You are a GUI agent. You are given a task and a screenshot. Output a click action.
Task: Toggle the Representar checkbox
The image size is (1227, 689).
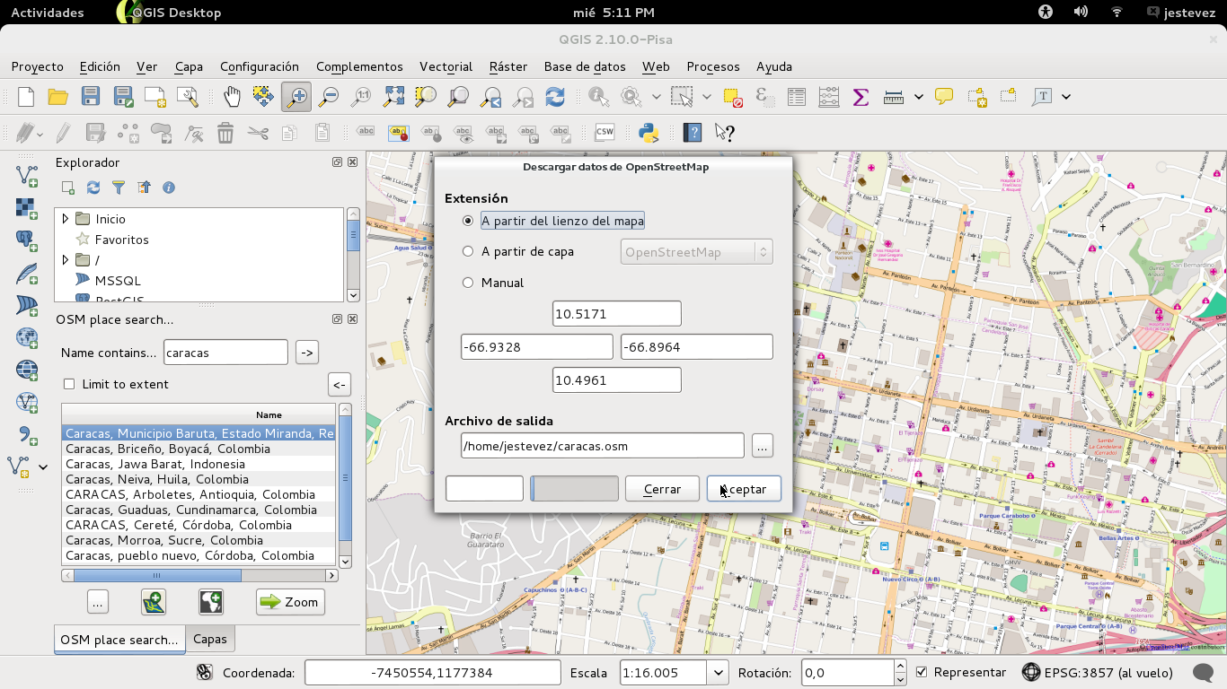click(922, 672)
